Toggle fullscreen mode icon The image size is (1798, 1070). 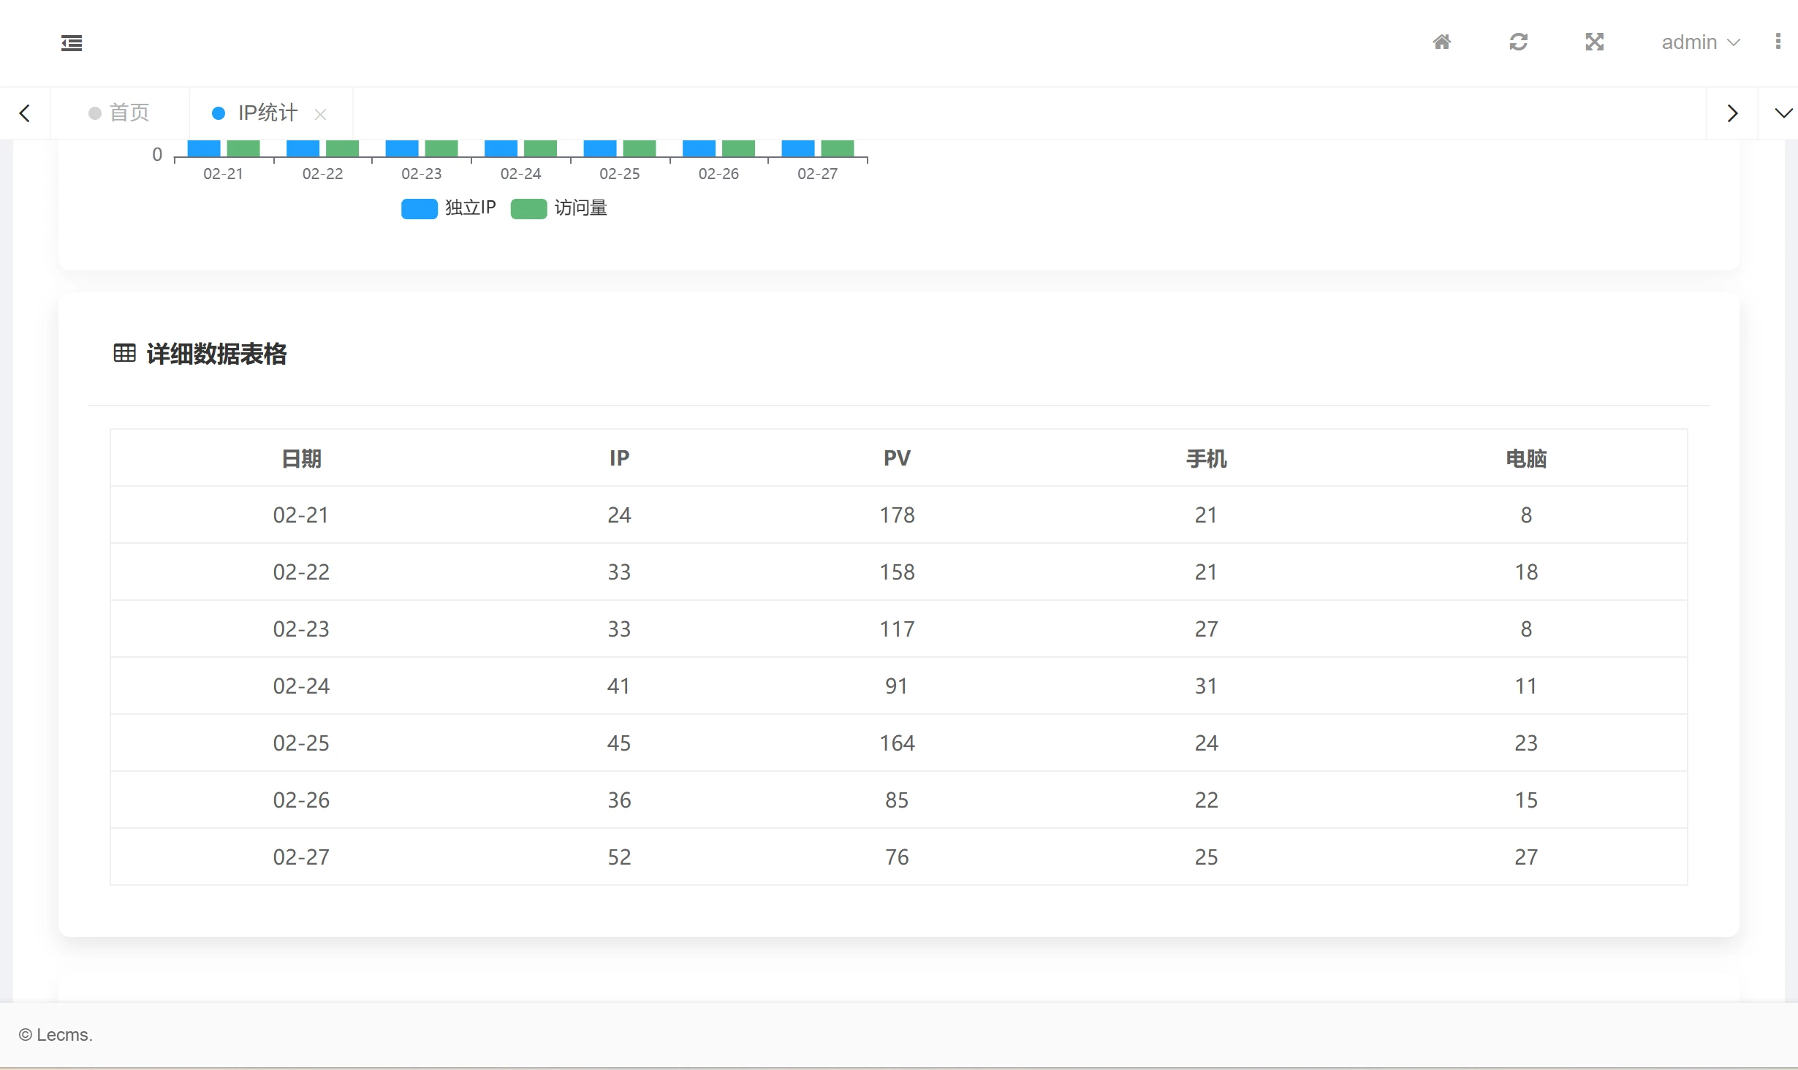1594,42
